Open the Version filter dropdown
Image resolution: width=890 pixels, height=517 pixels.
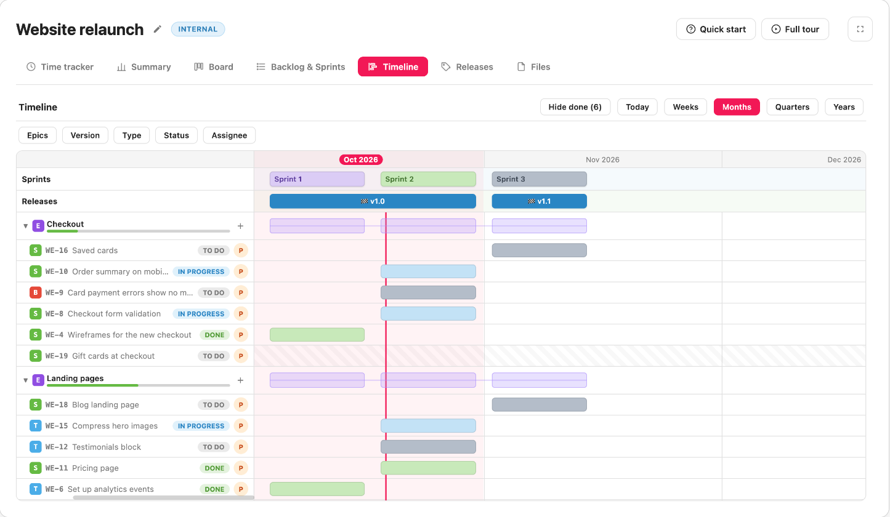(x=85, y=135)
